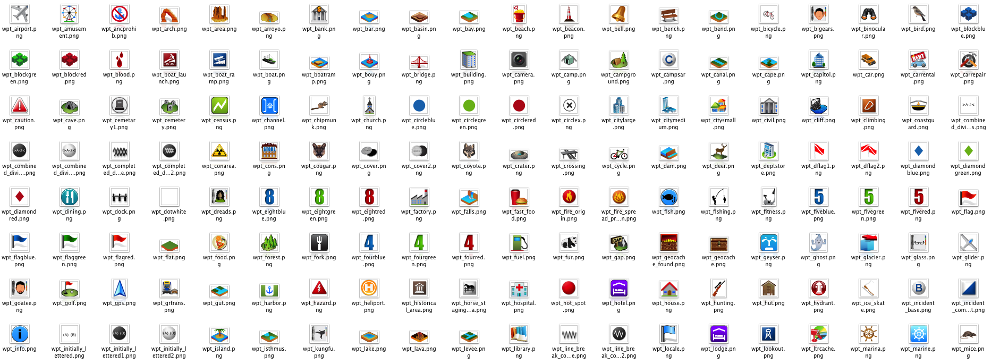This screenshot has width=1000, height=364.
Task: Select the wpt_camera.png file icon
Action: [519, 60]
